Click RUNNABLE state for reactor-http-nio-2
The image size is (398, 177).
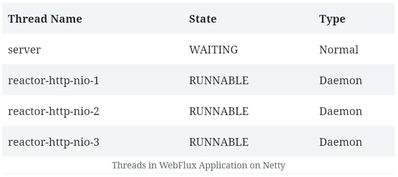point(219,111)
